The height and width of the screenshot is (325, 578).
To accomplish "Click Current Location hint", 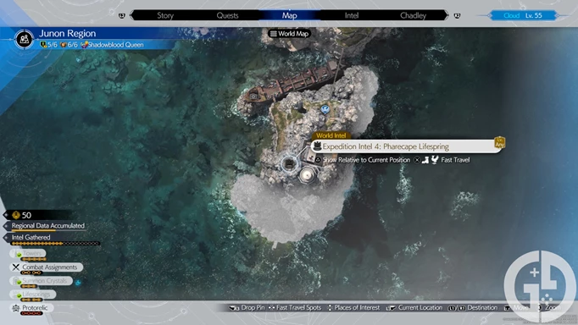I will tap(420, 308).
